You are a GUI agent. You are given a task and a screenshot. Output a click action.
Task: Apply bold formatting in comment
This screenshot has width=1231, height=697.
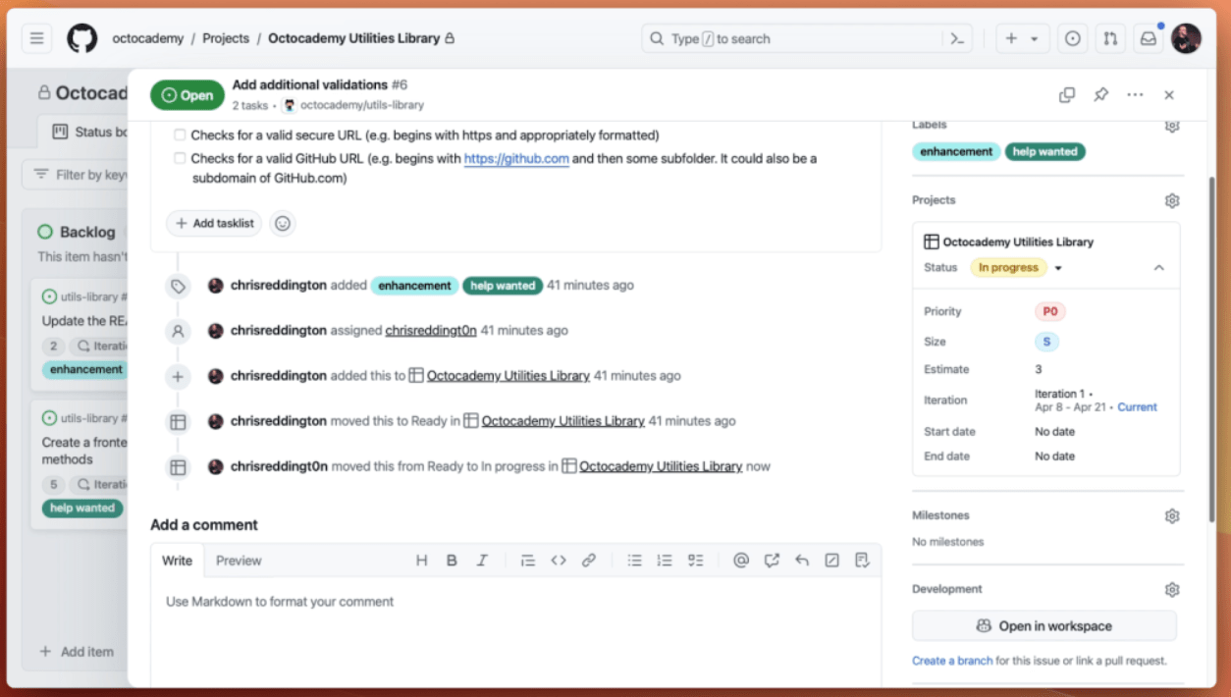click(x=452, y=561)
